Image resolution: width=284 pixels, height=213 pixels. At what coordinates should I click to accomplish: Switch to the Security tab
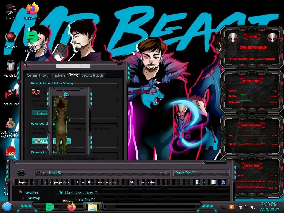pyautogui.click(x=87, y=75)
